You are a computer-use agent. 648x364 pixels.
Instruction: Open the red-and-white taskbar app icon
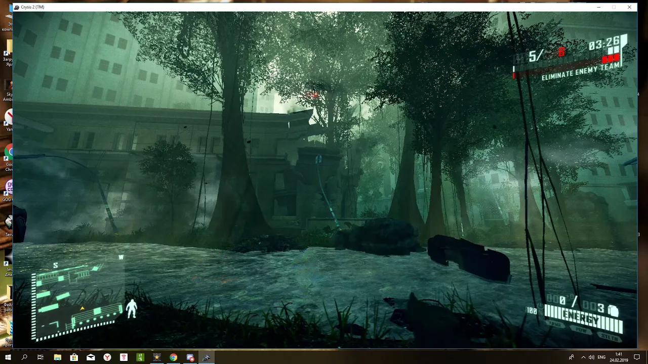pyautogui.click(x=124, y=357)
